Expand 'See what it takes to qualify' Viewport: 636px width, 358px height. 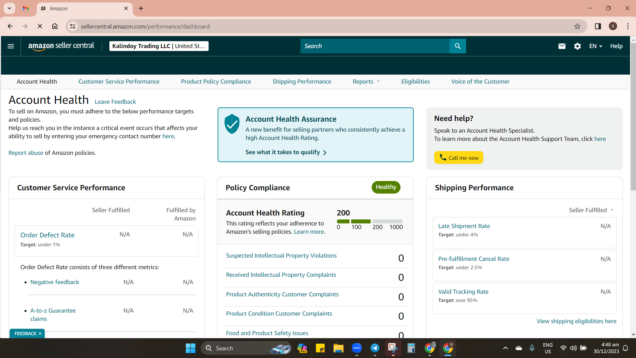point(286,152)
